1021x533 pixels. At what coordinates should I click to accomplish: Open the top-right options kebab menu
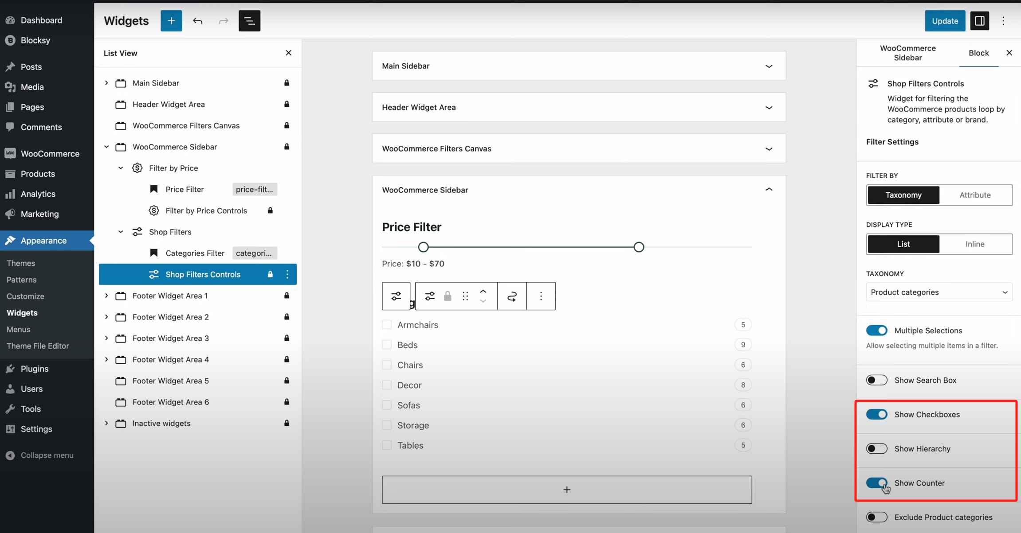pos(1003,21)
